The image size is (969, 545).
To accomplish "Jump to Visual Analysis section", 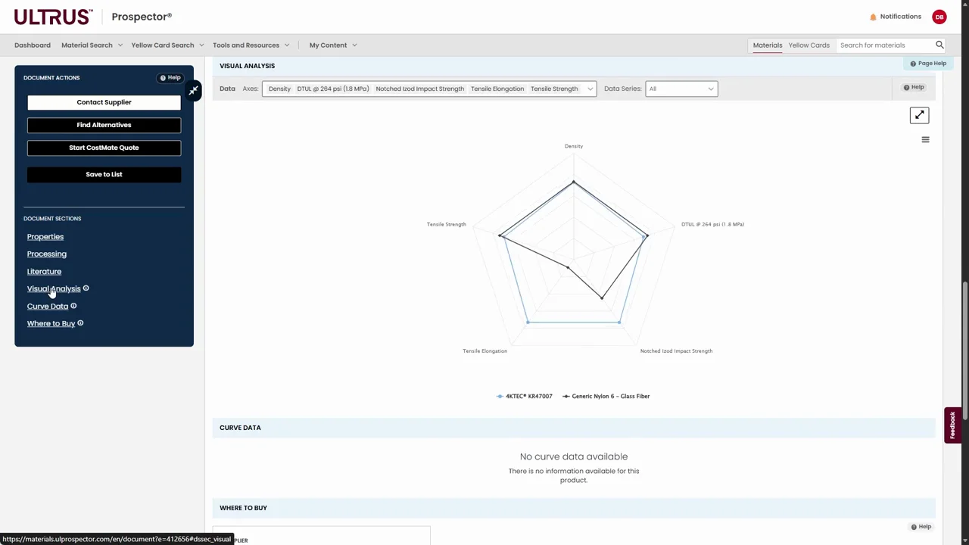I will coord(54,288).
